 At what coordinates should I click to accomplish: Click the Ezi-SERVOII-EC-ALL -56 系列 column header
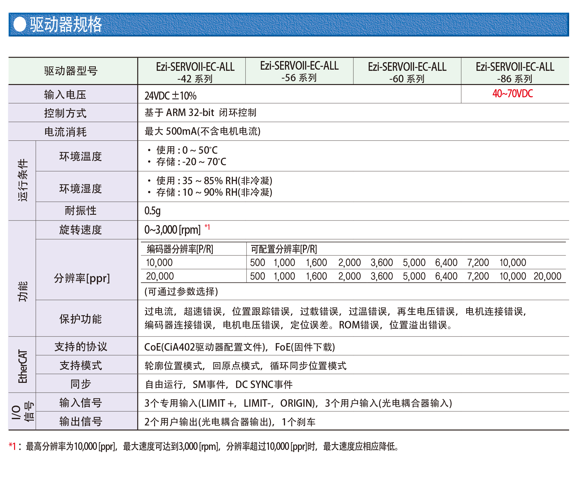299,71
